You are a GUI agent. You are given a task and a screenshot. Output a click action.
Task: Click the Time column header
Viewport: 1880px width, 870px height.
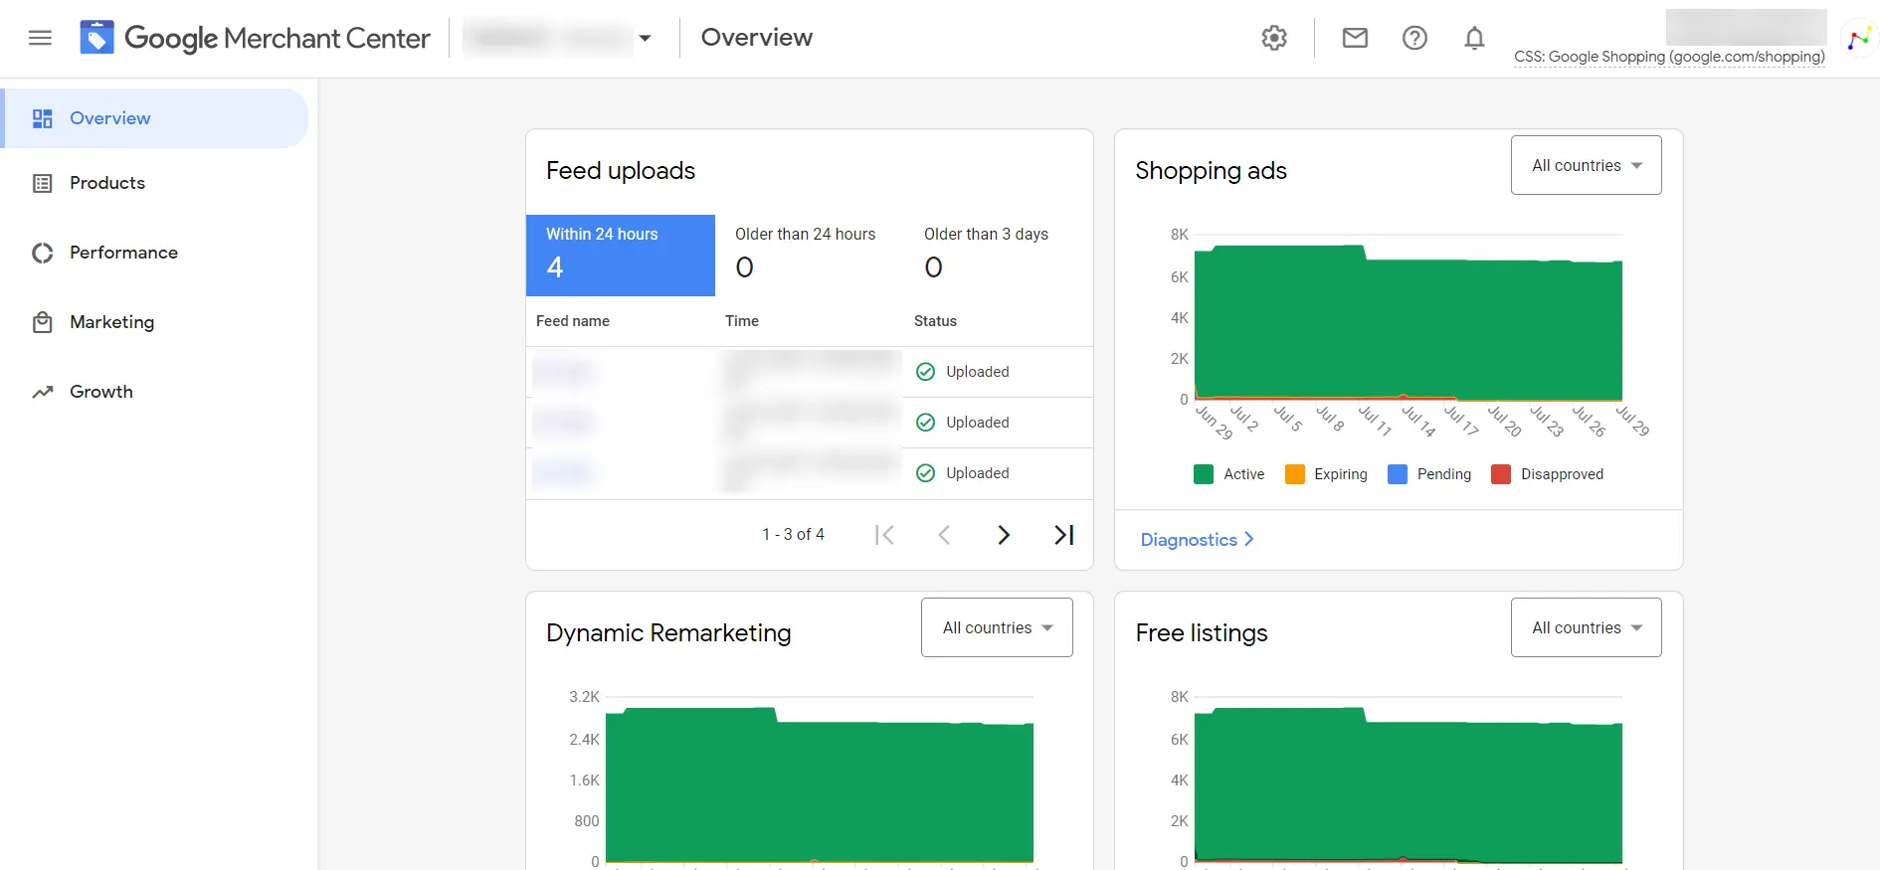pos(742,321)
